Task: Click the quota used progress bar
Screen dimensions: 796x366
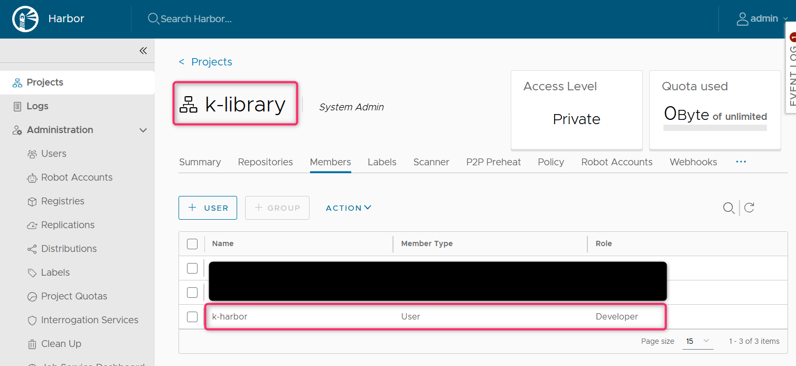Action: 715,128
